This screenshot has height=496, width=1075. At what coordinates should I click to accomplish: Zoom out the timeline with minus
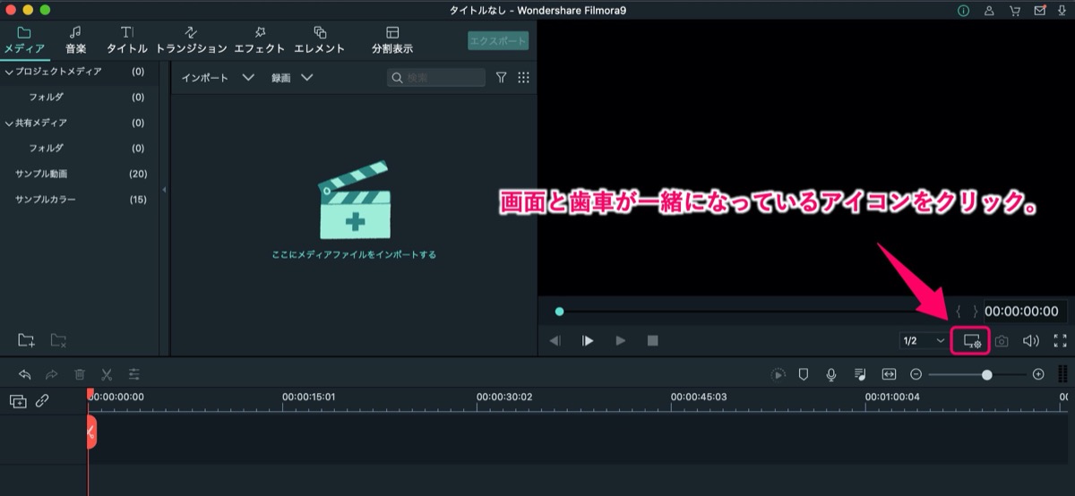click(916, 374)
